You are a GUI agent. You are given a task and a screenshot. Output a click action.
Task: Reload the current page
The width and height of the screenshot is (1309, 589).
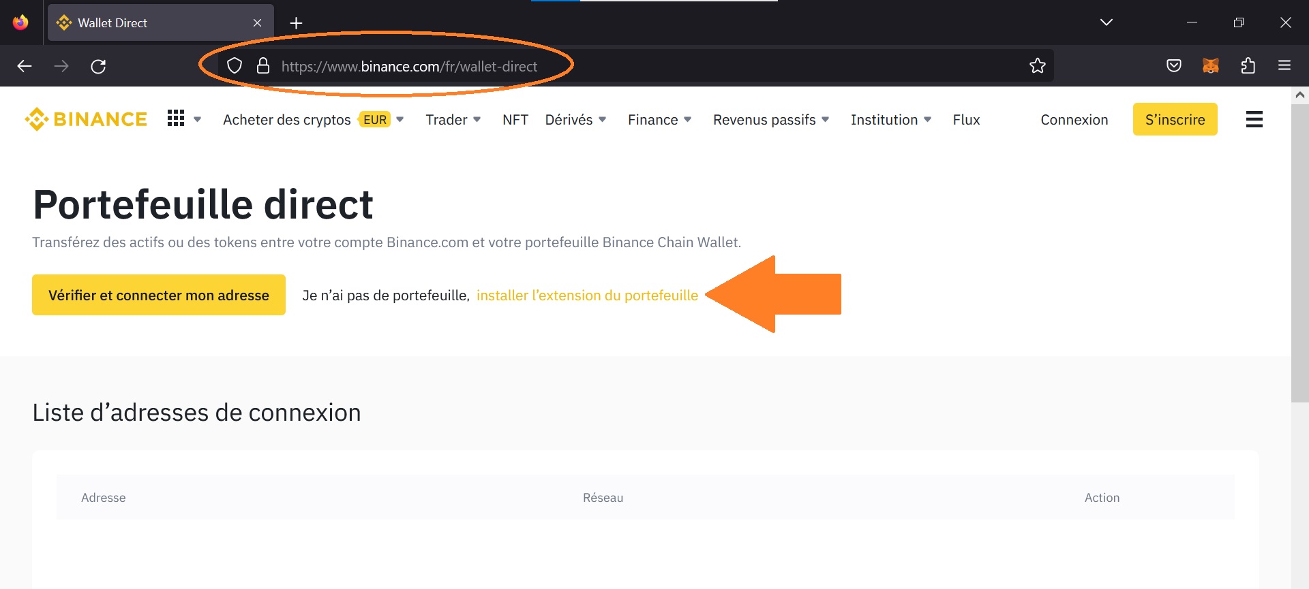[x=98, y=66]
